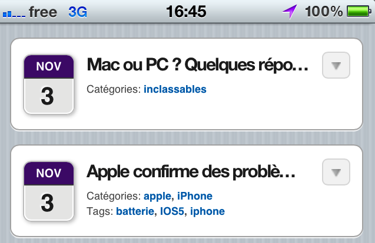Open the 'inclassables' category link
Screen dimensions: 375x243
tap(175, 89)
